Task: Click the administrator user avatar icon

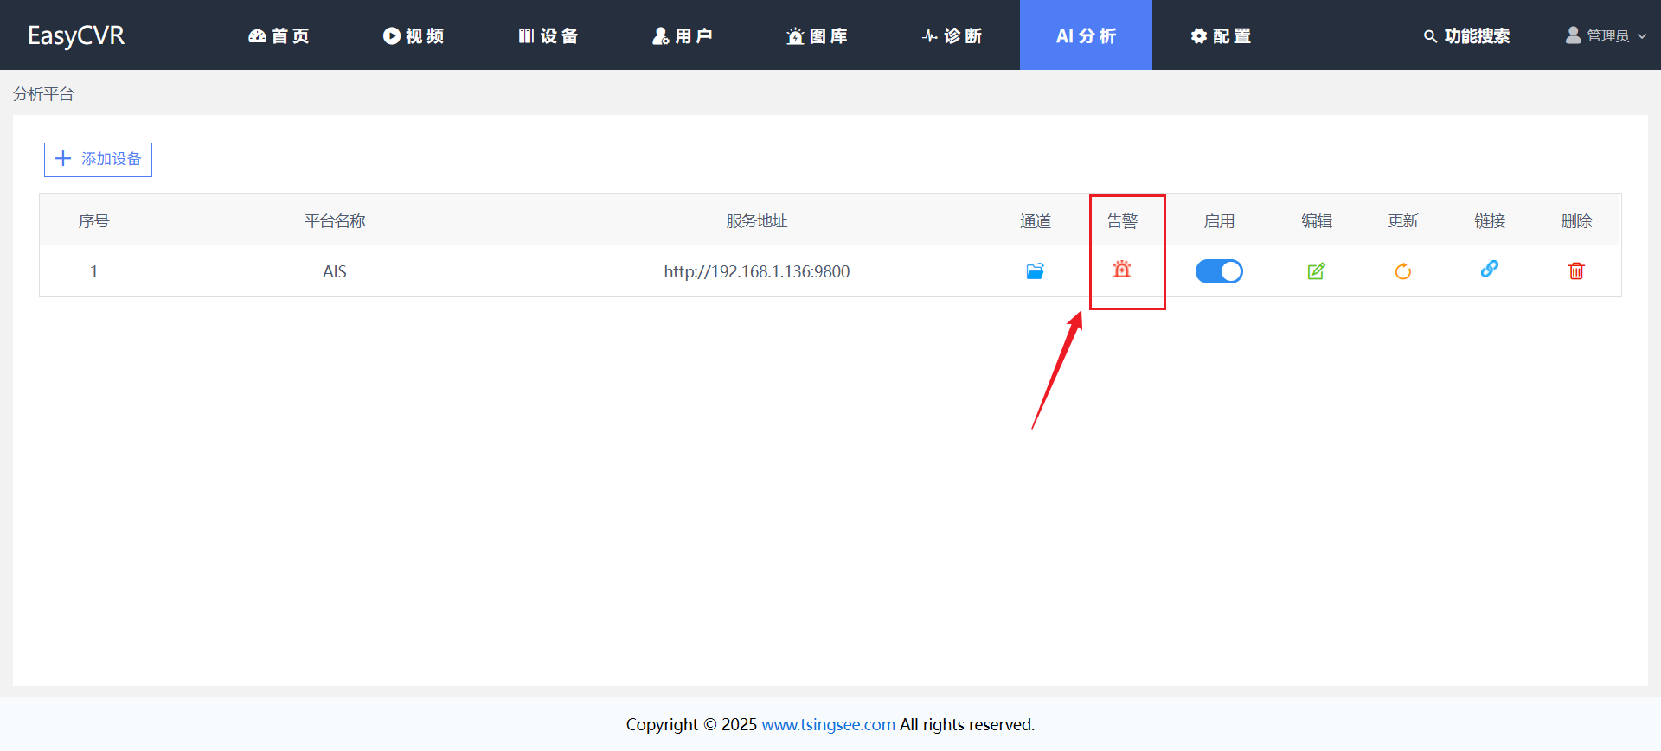Action: pyautogui.click(x=1573, y=35)
